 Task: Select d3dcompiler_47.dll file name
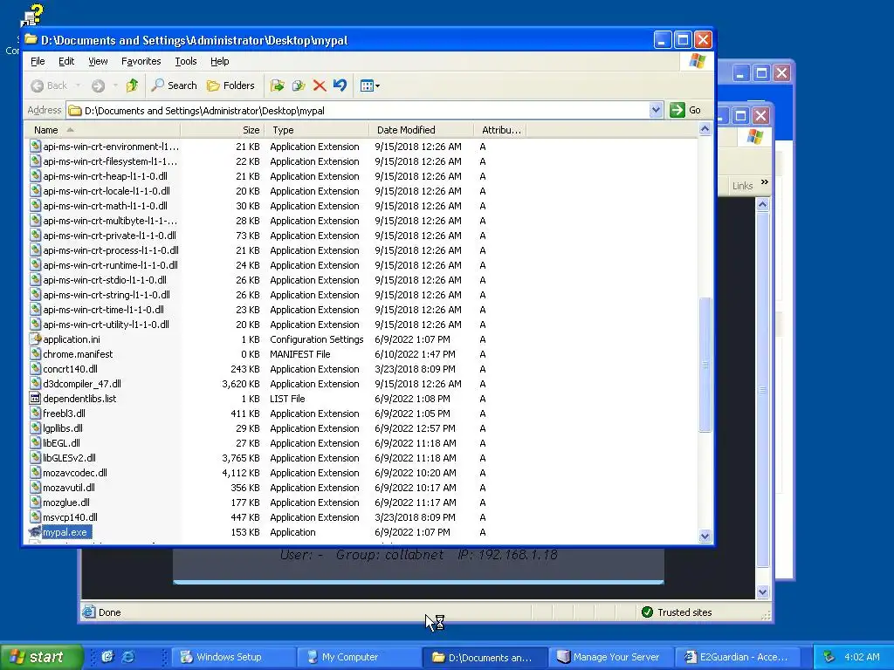[82, 384]
